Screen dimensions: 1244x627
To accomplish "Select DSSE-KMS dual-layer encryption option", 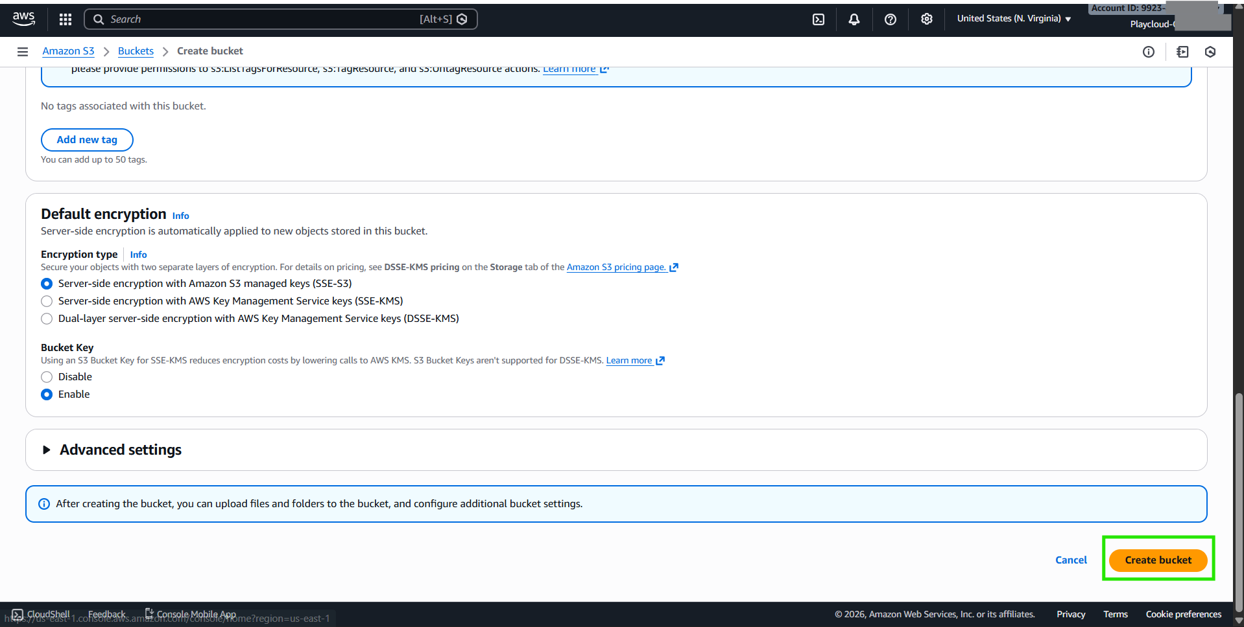I will (47, 319).
